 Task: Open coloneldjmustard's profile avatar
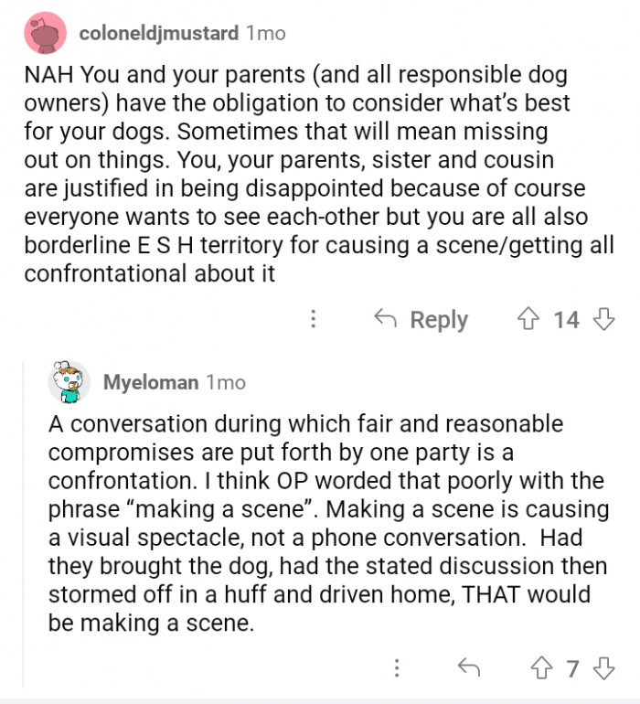pos(45,34)
